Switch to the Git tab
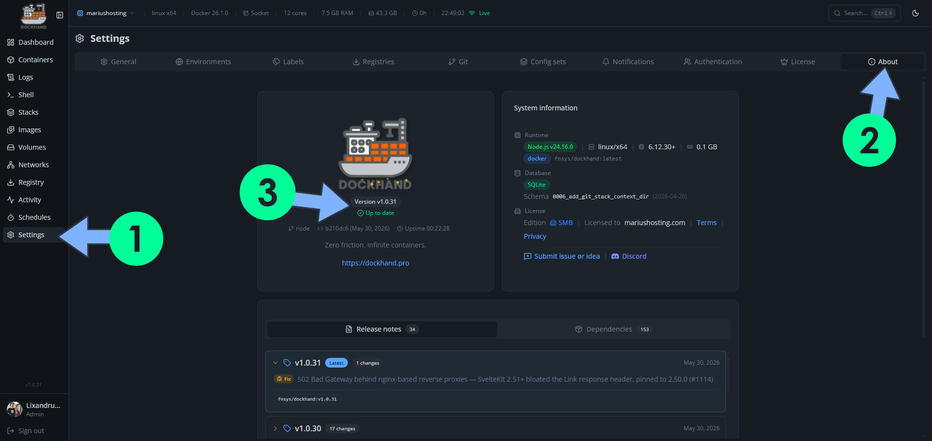932x441 pixels. tap(458, 62)
